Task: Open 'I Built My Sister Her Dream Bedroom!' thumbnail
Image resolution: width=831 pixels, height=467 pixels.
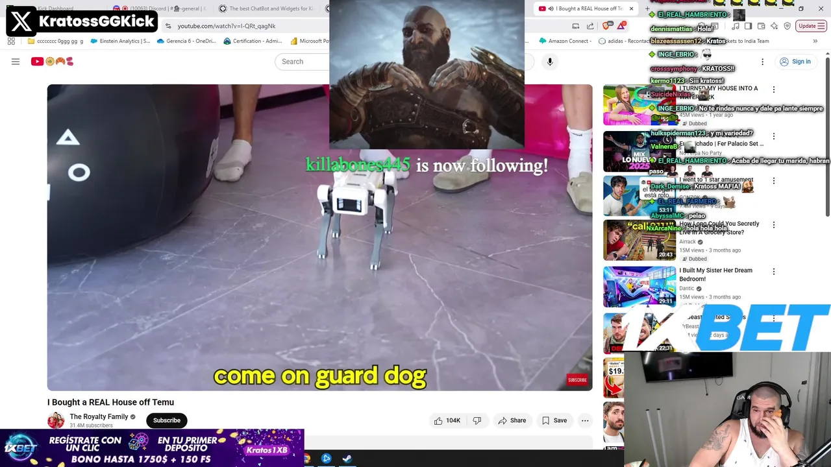Action: coord(639,286)
